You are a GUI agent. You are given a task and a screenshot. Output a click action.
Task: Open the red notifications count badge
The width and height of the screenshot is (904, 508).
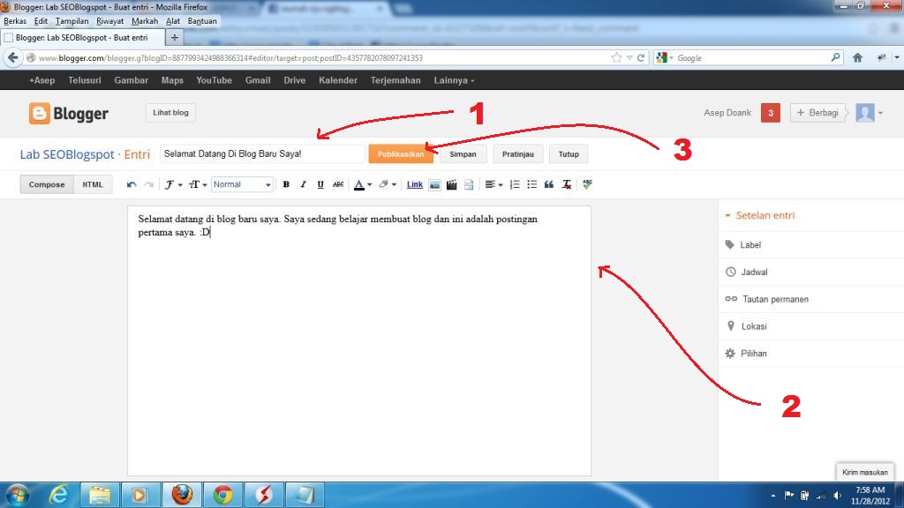[x=770, y=113]
